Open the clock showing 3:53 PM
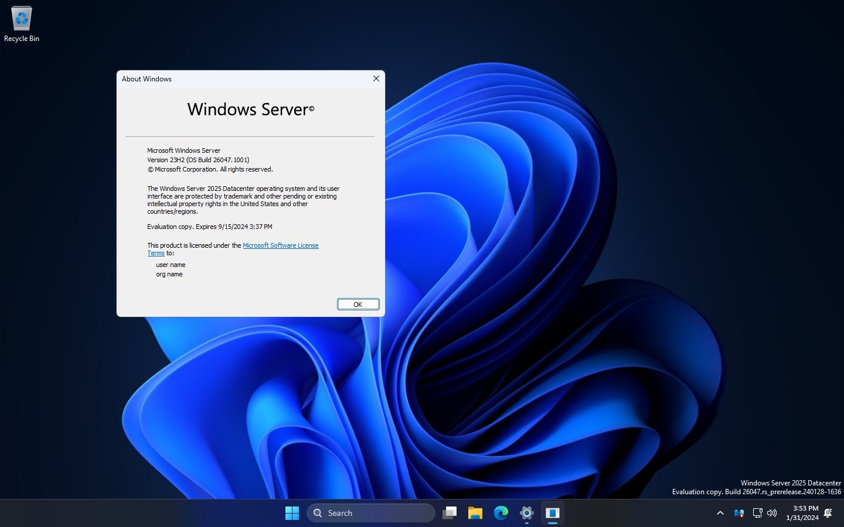 (802, 513)
